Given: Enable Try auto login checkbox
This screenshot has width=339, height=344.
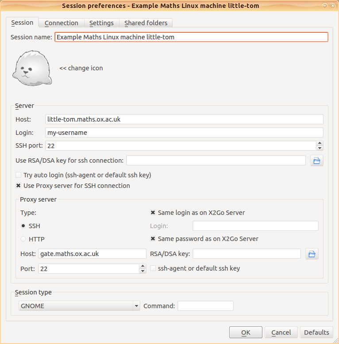Looking at the screenshot, I should click(19, 175).
